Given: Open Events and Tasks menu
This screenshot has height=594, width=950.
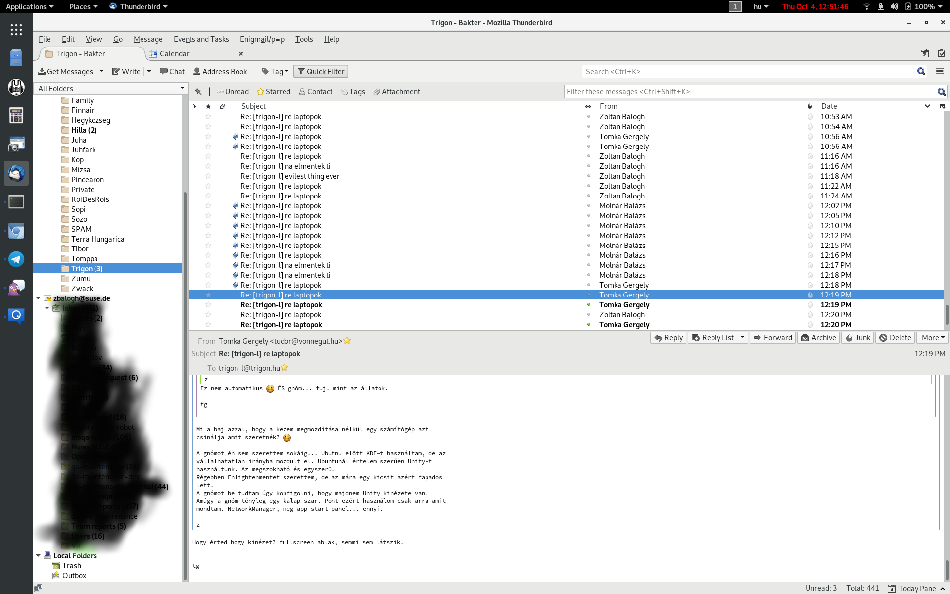Looking at the screenshot, I should pyautogui.click(x=201, y=39).
